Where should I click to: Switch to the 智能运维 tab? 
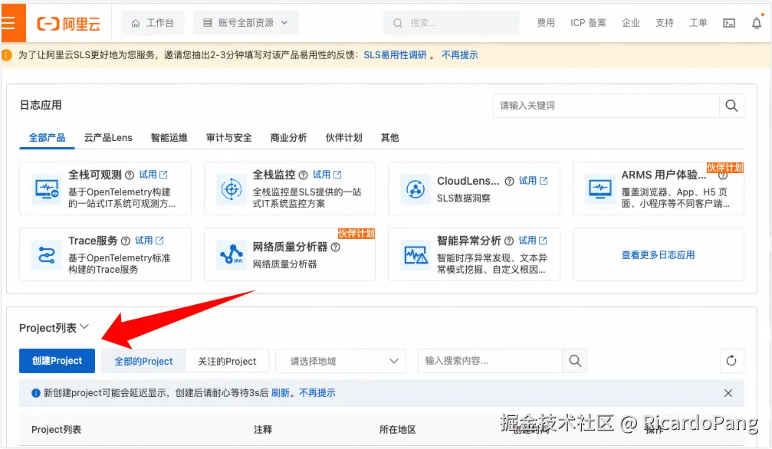[169, 138]
